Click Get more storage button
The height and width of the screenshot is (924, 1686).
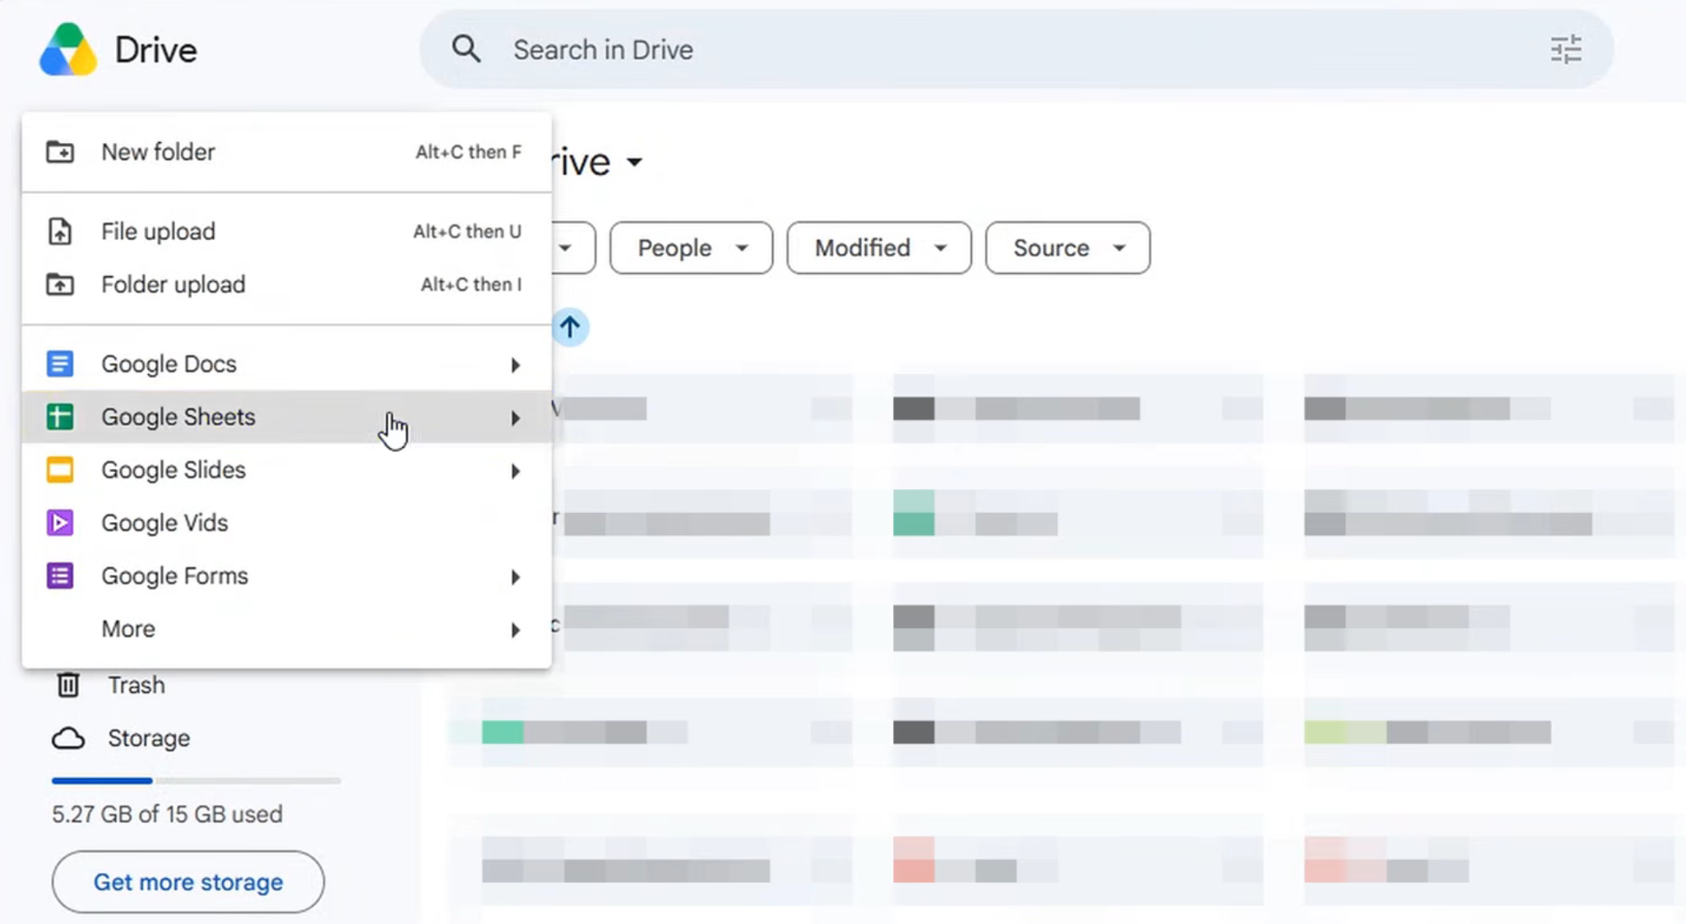coord(188,882)
